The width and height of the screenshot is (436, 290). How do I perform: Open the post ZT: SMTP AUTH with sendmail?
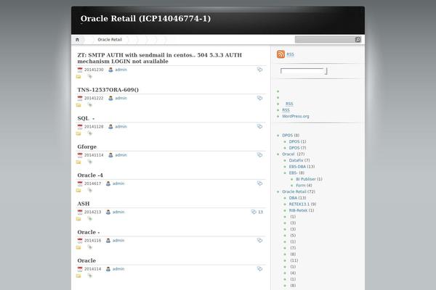[159, 58]
